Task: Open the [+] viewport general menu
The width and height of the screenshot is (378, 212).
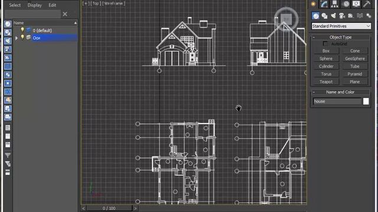Action: (86, 4)
